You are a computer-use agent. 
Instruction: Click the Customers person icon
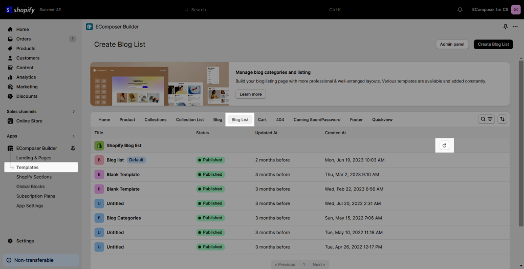[x=10, y=58]
